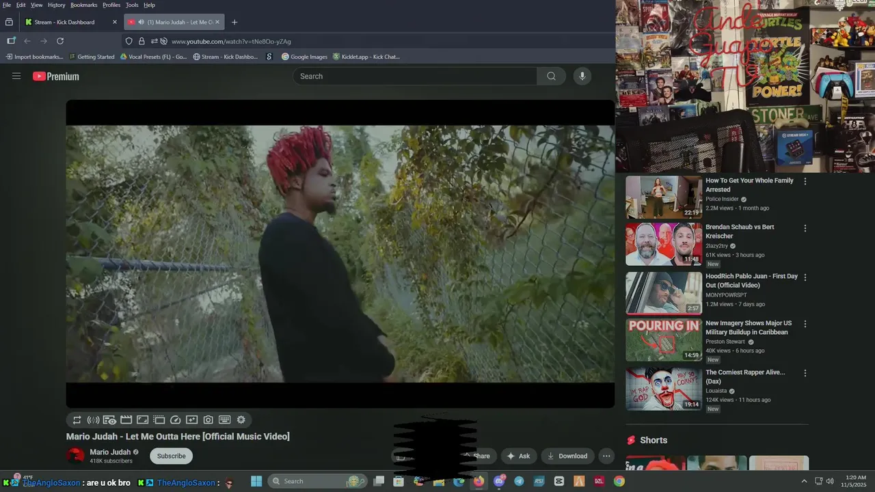Subscribe to Mario Judah channel
875x492 pixels.
(x=171, y=456)
